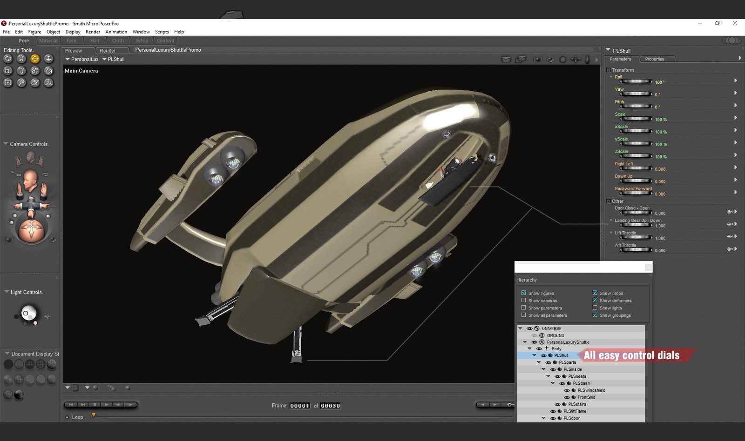The height and width of the screenshot is (441, 745).
Task: Select the Rotate editing tool
Action: click(8, 59)
